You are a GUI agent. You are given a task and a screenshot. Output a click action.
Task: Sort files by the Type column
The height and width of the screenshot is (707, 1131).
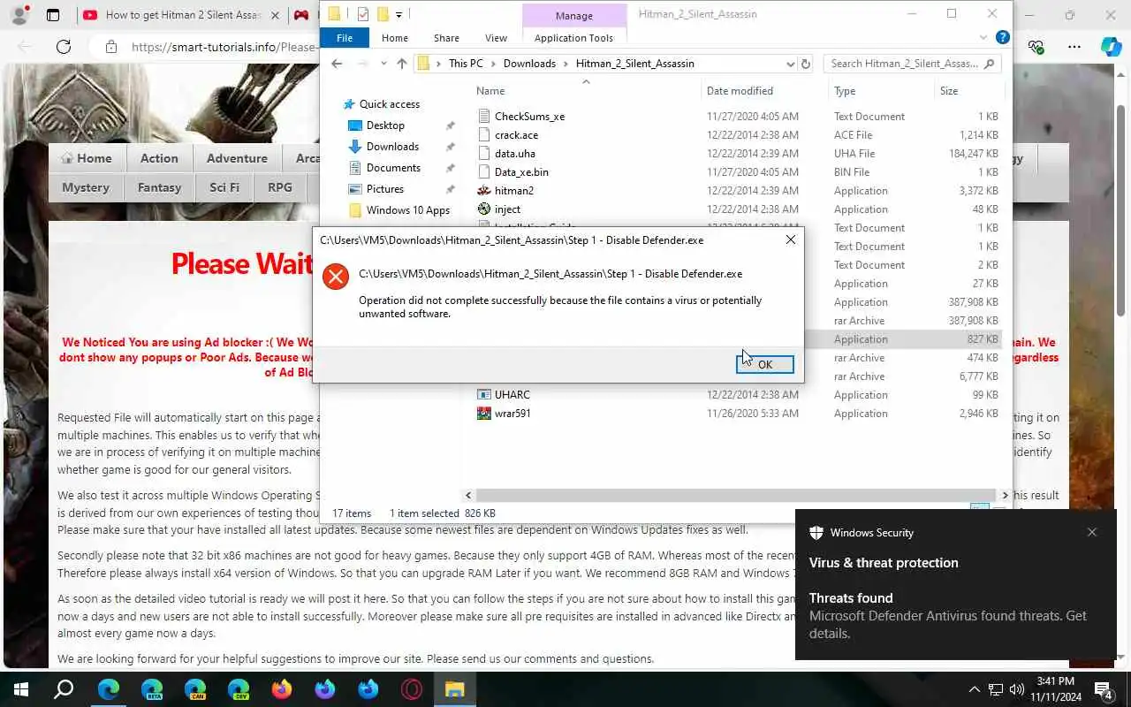click(x=845, y=91)
